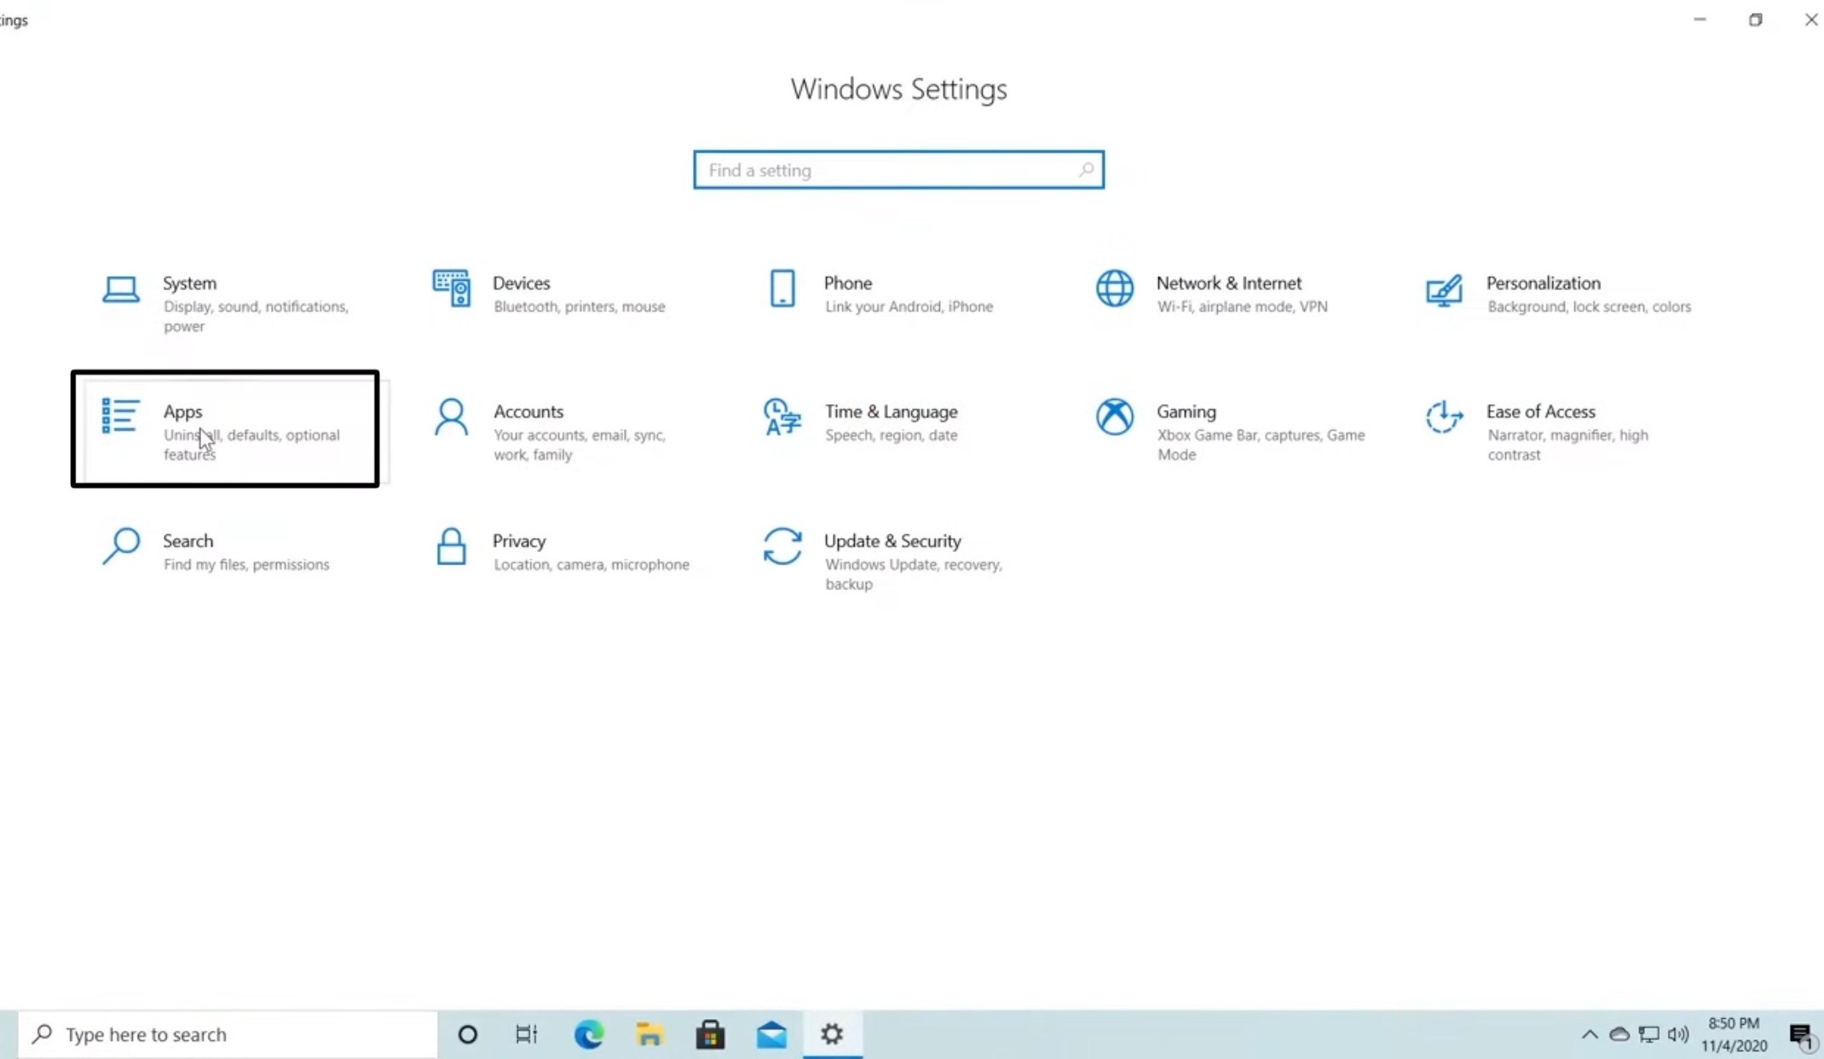Viewport: 1824px width, 1059px height.
Task: Click 'Wi-Fi, airplane mode, VPN' text
Action: point(1242,306)
